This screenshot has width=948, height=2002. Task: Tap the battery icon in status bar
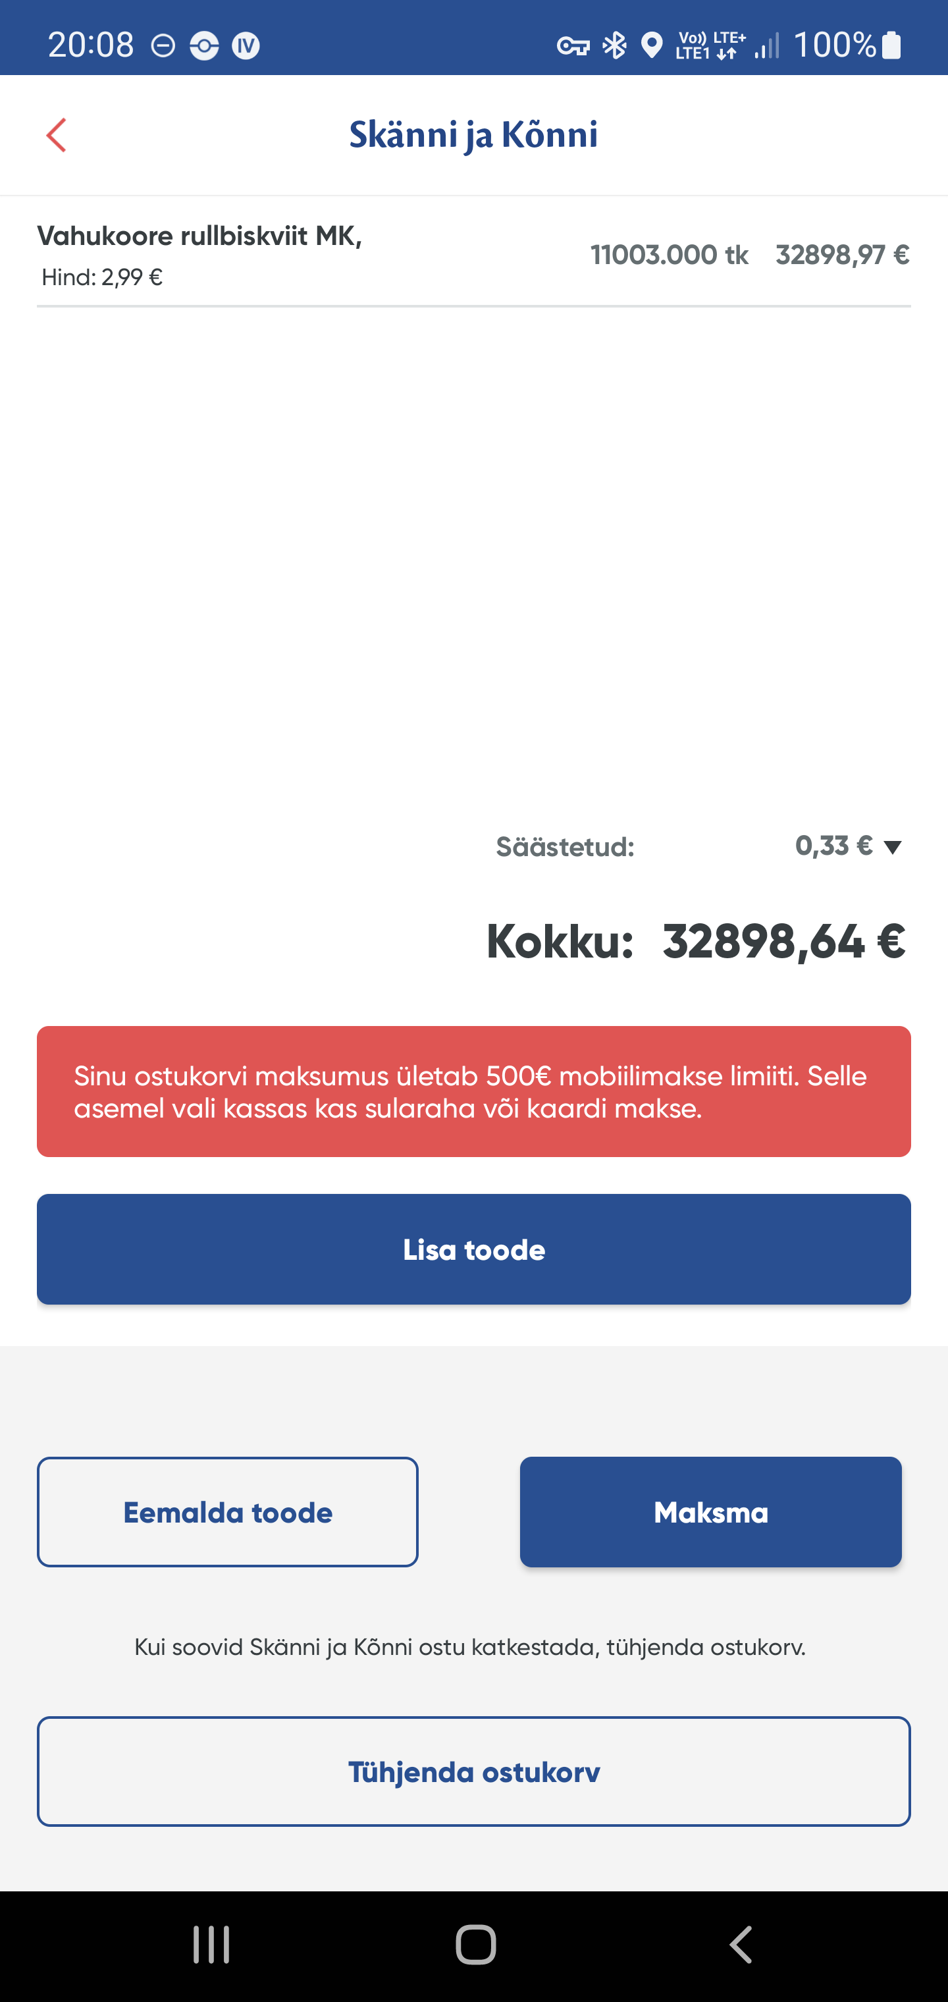(892, 45)
